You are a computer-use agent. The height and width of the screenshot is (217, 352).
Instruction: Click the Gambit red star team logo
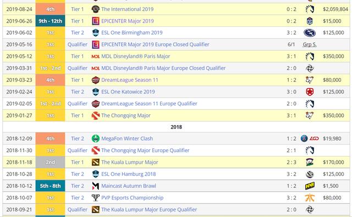(310, 92)
